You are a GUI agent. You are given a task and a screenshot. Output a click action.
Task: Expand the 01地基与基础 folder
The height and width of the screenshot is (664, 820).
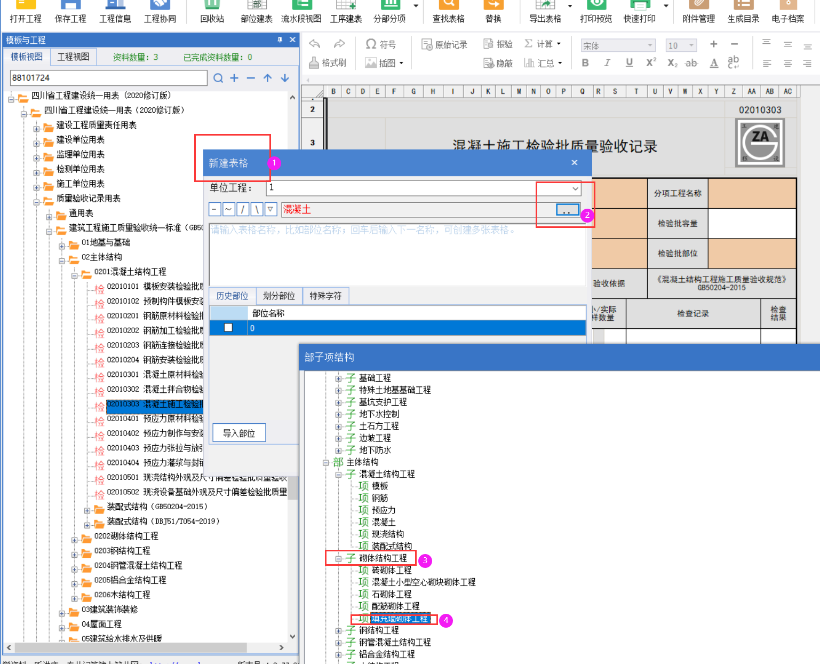pos(62,246)
